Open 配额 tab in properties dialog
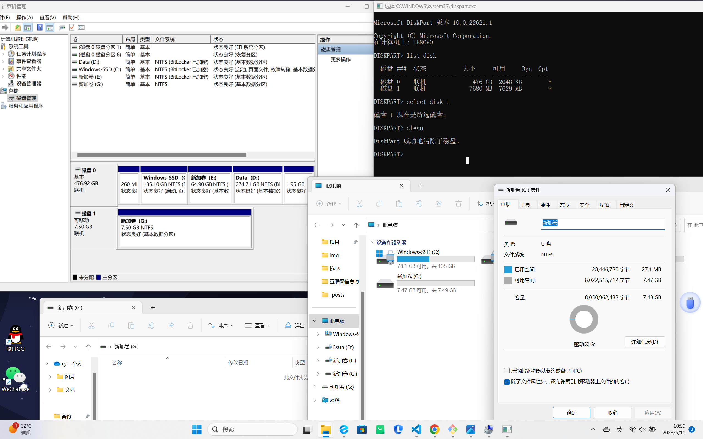Image resolution: width=703 pixels, height=439 pixels. [x=604, y=205]
